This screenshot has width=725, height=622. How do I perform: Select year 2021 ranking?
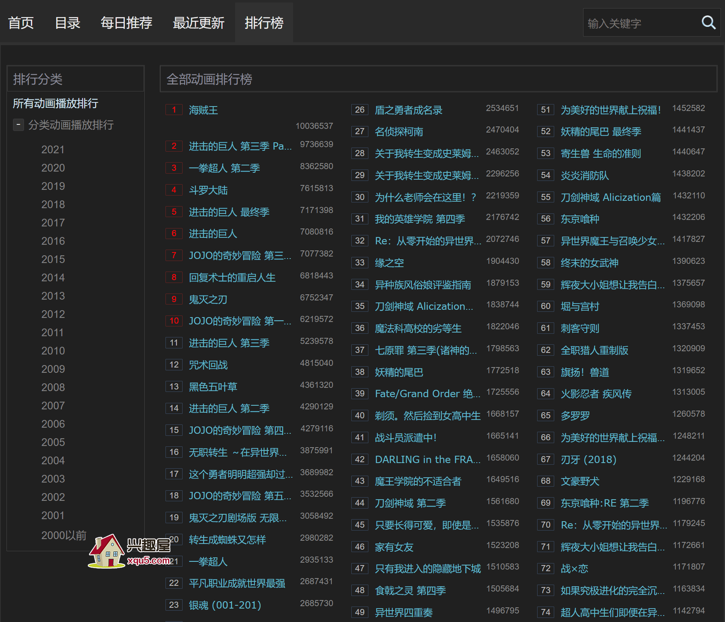click(x=53, y=150)
